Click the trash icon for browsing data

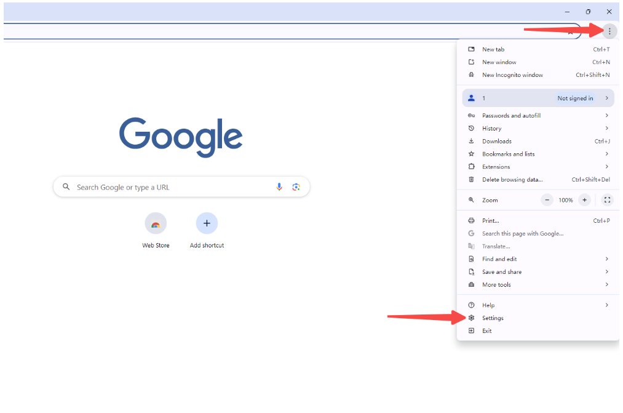pos(471,179)
